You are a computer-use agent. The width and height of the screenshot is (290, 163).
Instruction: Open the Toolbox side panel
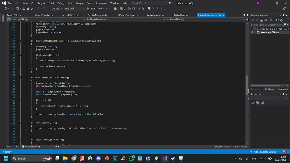3,17
